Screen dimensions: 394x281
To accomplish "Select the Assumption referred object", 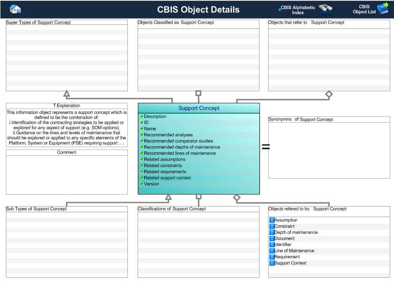I will point(286,220).
